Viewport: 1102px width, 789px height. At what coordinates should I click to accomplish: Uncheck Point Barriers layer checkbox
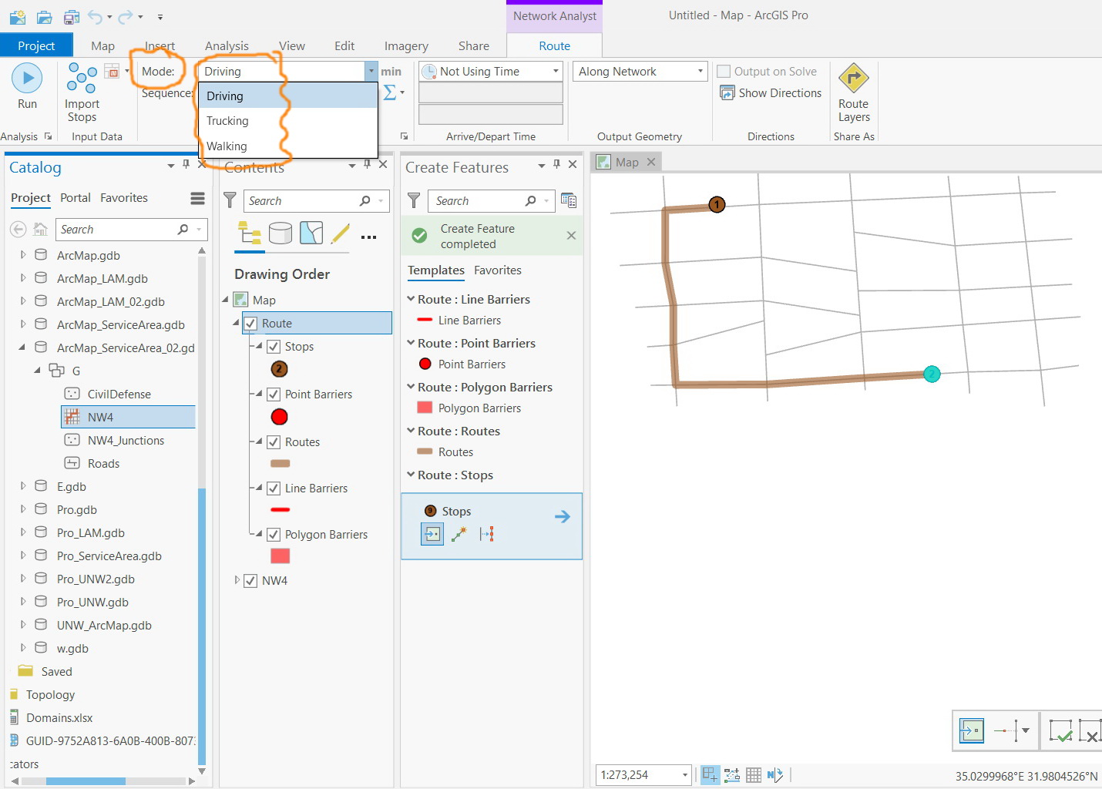274,394
